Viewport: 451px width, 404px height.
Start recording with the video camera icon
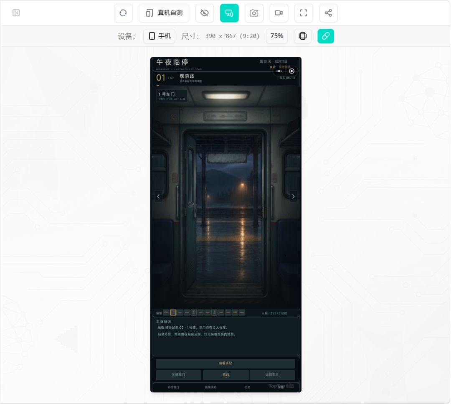(279, 13)
